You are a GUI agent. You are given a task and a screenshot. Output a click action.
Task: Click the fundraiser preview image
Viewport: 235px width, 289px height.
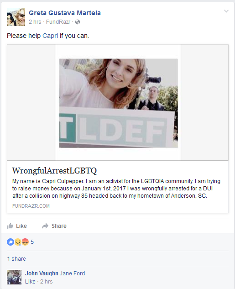pyautogui.click(x=118, y=102)
